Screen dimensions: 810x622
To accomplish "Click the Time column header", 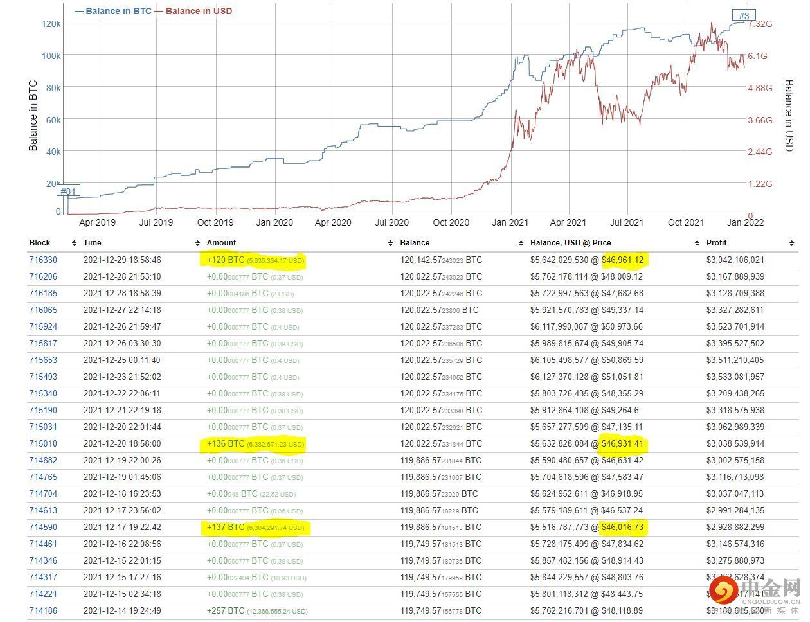I will 93,243.
